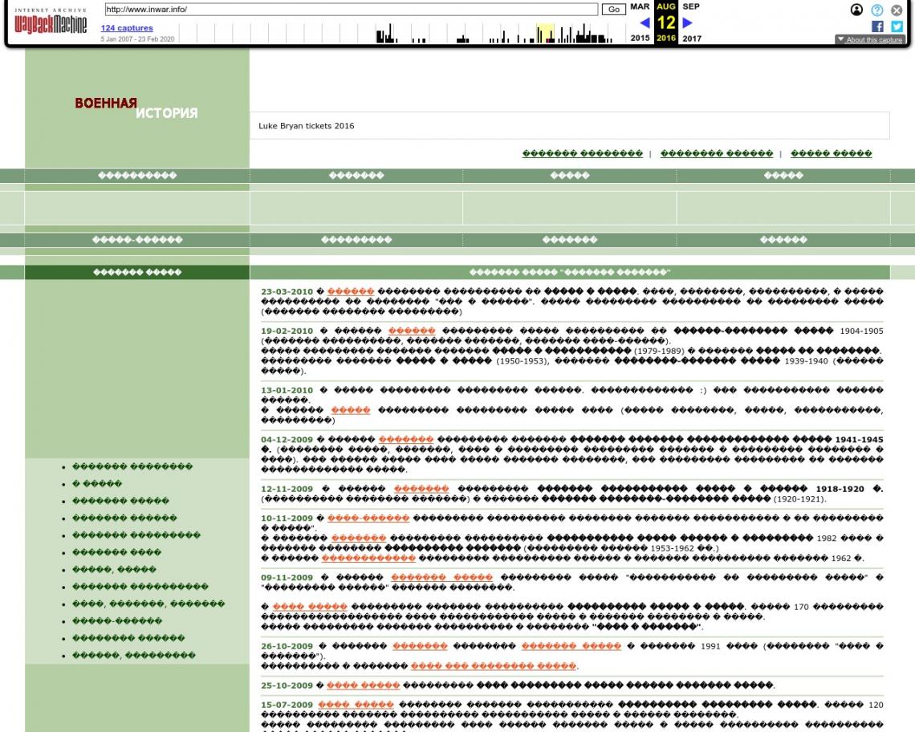Go to previous capture with blue left arrow
This screenshot has width=915, height=732.
pyautogui.click(x=645, y=22)
